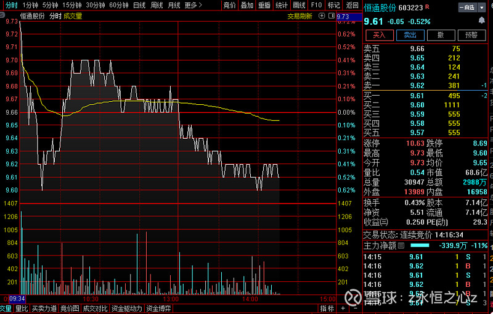This screenshot has width=493, height=314.
Task: Switch to the 日线 daily chart
Action: tap(139, 6)
